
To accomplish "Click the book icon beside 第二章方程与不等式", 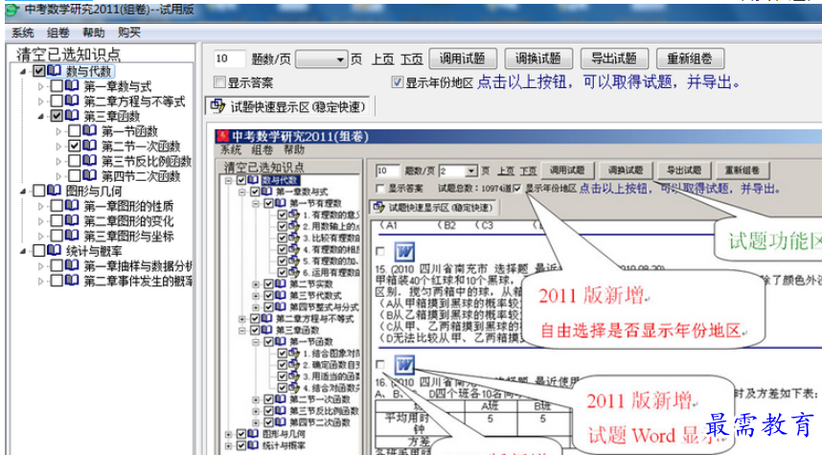I will pos(72,101).
